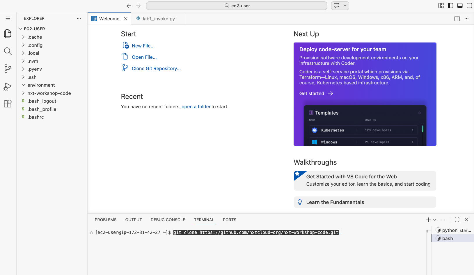
Task: Toggle the secondary side bar
Action: tap(469, 6)
